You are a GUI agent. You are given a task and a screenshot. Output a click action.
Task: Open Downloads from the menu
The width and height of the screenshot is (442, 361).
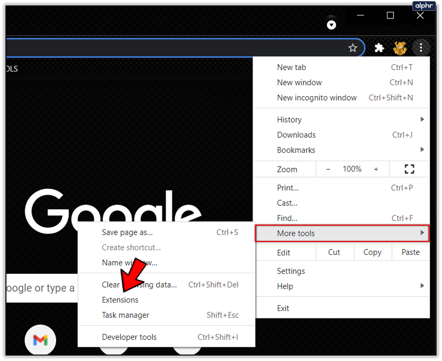tap(342, 135)
